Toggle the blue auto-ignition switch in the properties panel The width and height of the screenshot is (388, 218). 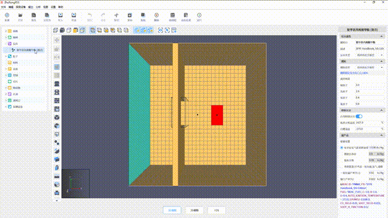tap(359, 116)
